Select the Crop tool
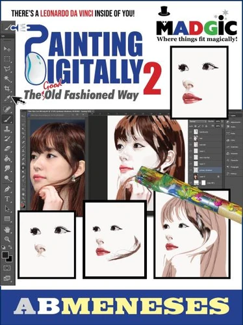Screen dimensions: 243x325 7,88
